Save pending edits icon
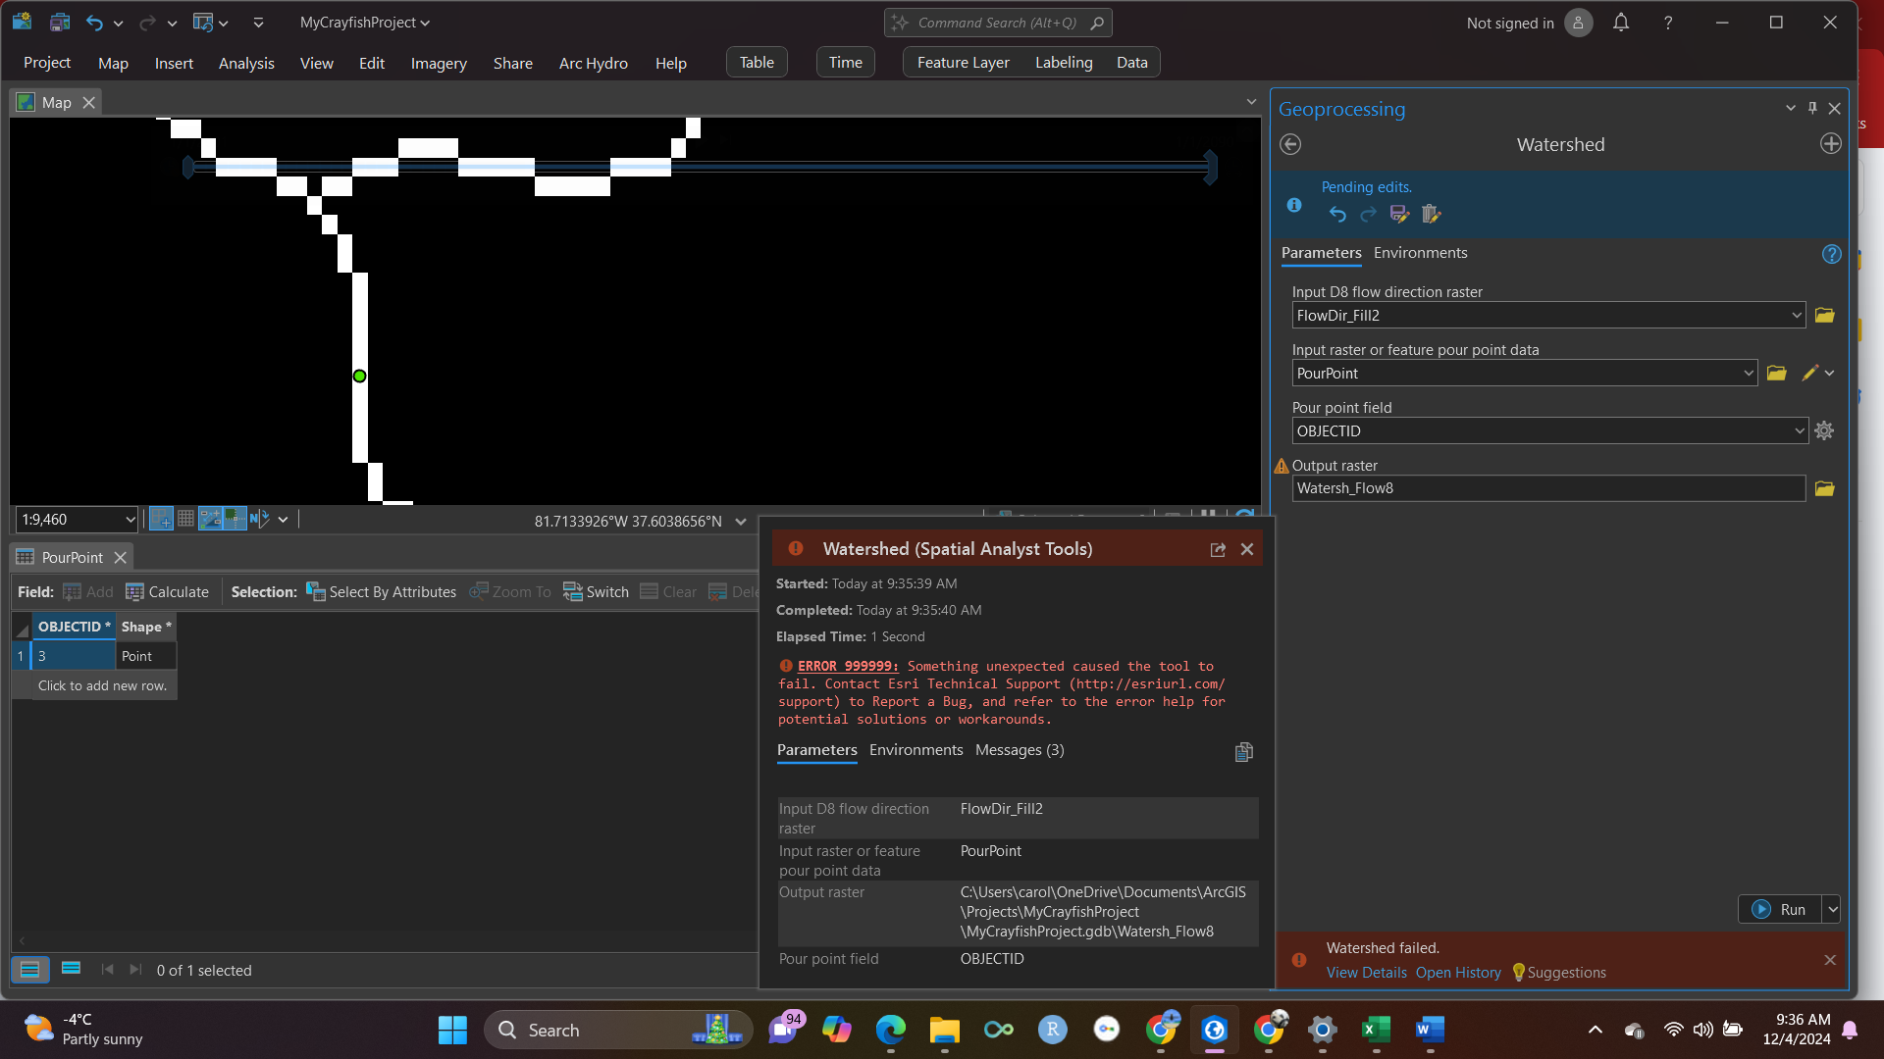Image resolution: width=1884 pixels, height=1059 pixels. coord(1399,214)
